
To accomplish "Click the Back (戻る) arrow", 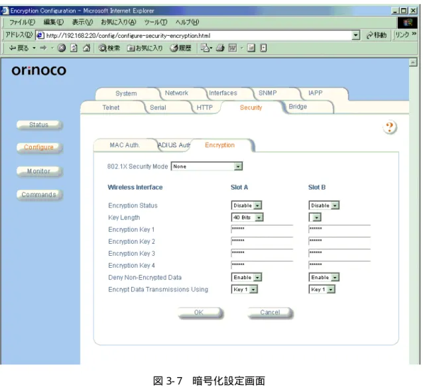I will pyautogui.click(x=19, y=48).
